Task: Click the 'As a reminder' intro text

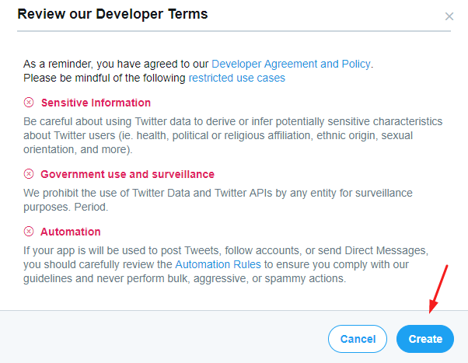Action: 117,64
